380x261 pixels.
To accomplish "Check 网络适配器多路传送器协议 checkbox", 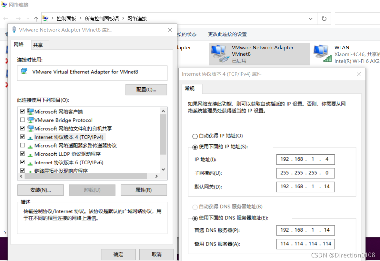I will click(23, 145).
